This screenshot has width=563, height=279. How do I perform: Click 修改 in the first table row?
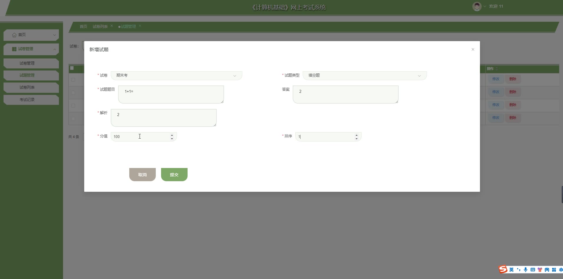pyautogui.click(x=496, y=79)
